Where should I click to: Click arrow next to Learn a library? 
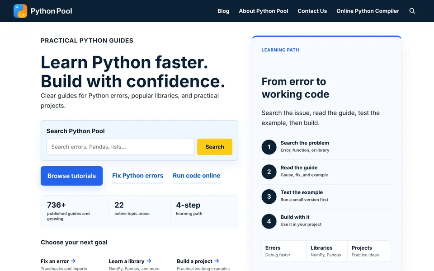tap(149, 261)
